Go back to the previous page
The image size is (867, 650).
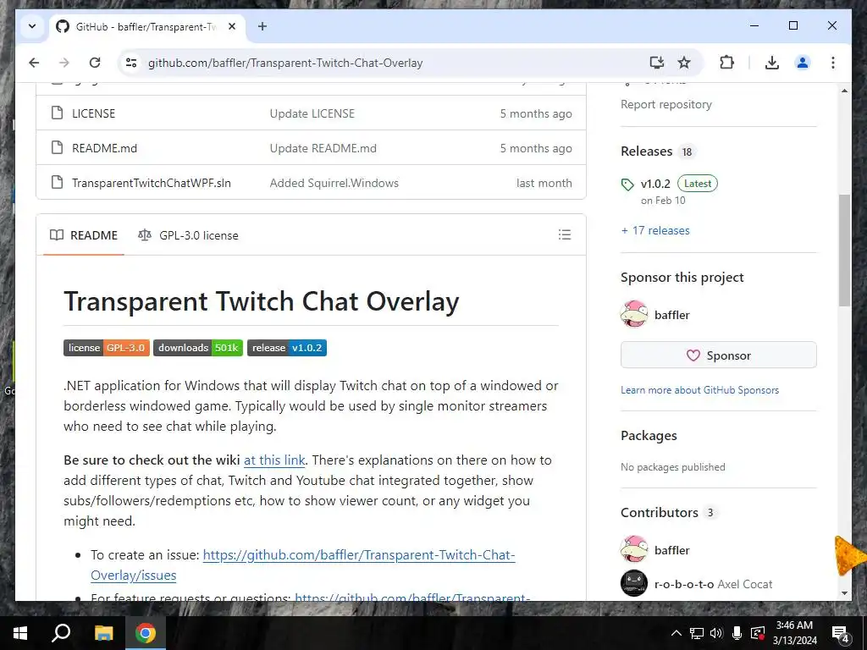pos(34,63)
